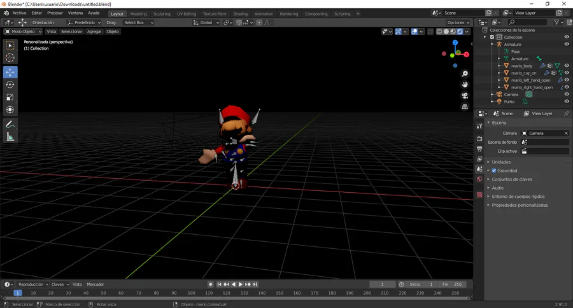Screen dimensions: 573x308
Task: Hide Punto light with its eye icon
Action: point(567,102)
